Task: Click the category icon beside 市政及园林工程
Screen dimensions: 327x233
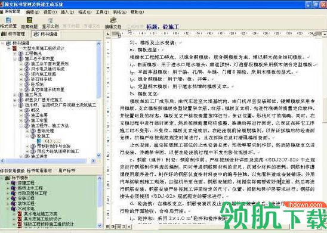Action: [x=14, y=193]
